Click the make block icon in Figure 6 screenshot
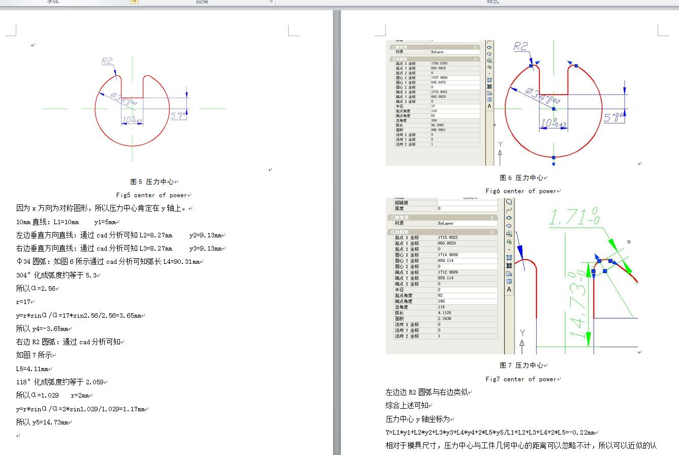The image size is (679, 455). tap(489, 67)
